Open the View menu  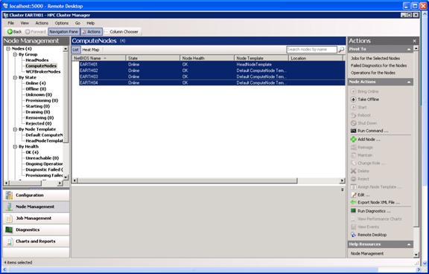click(x=25, y=23)
